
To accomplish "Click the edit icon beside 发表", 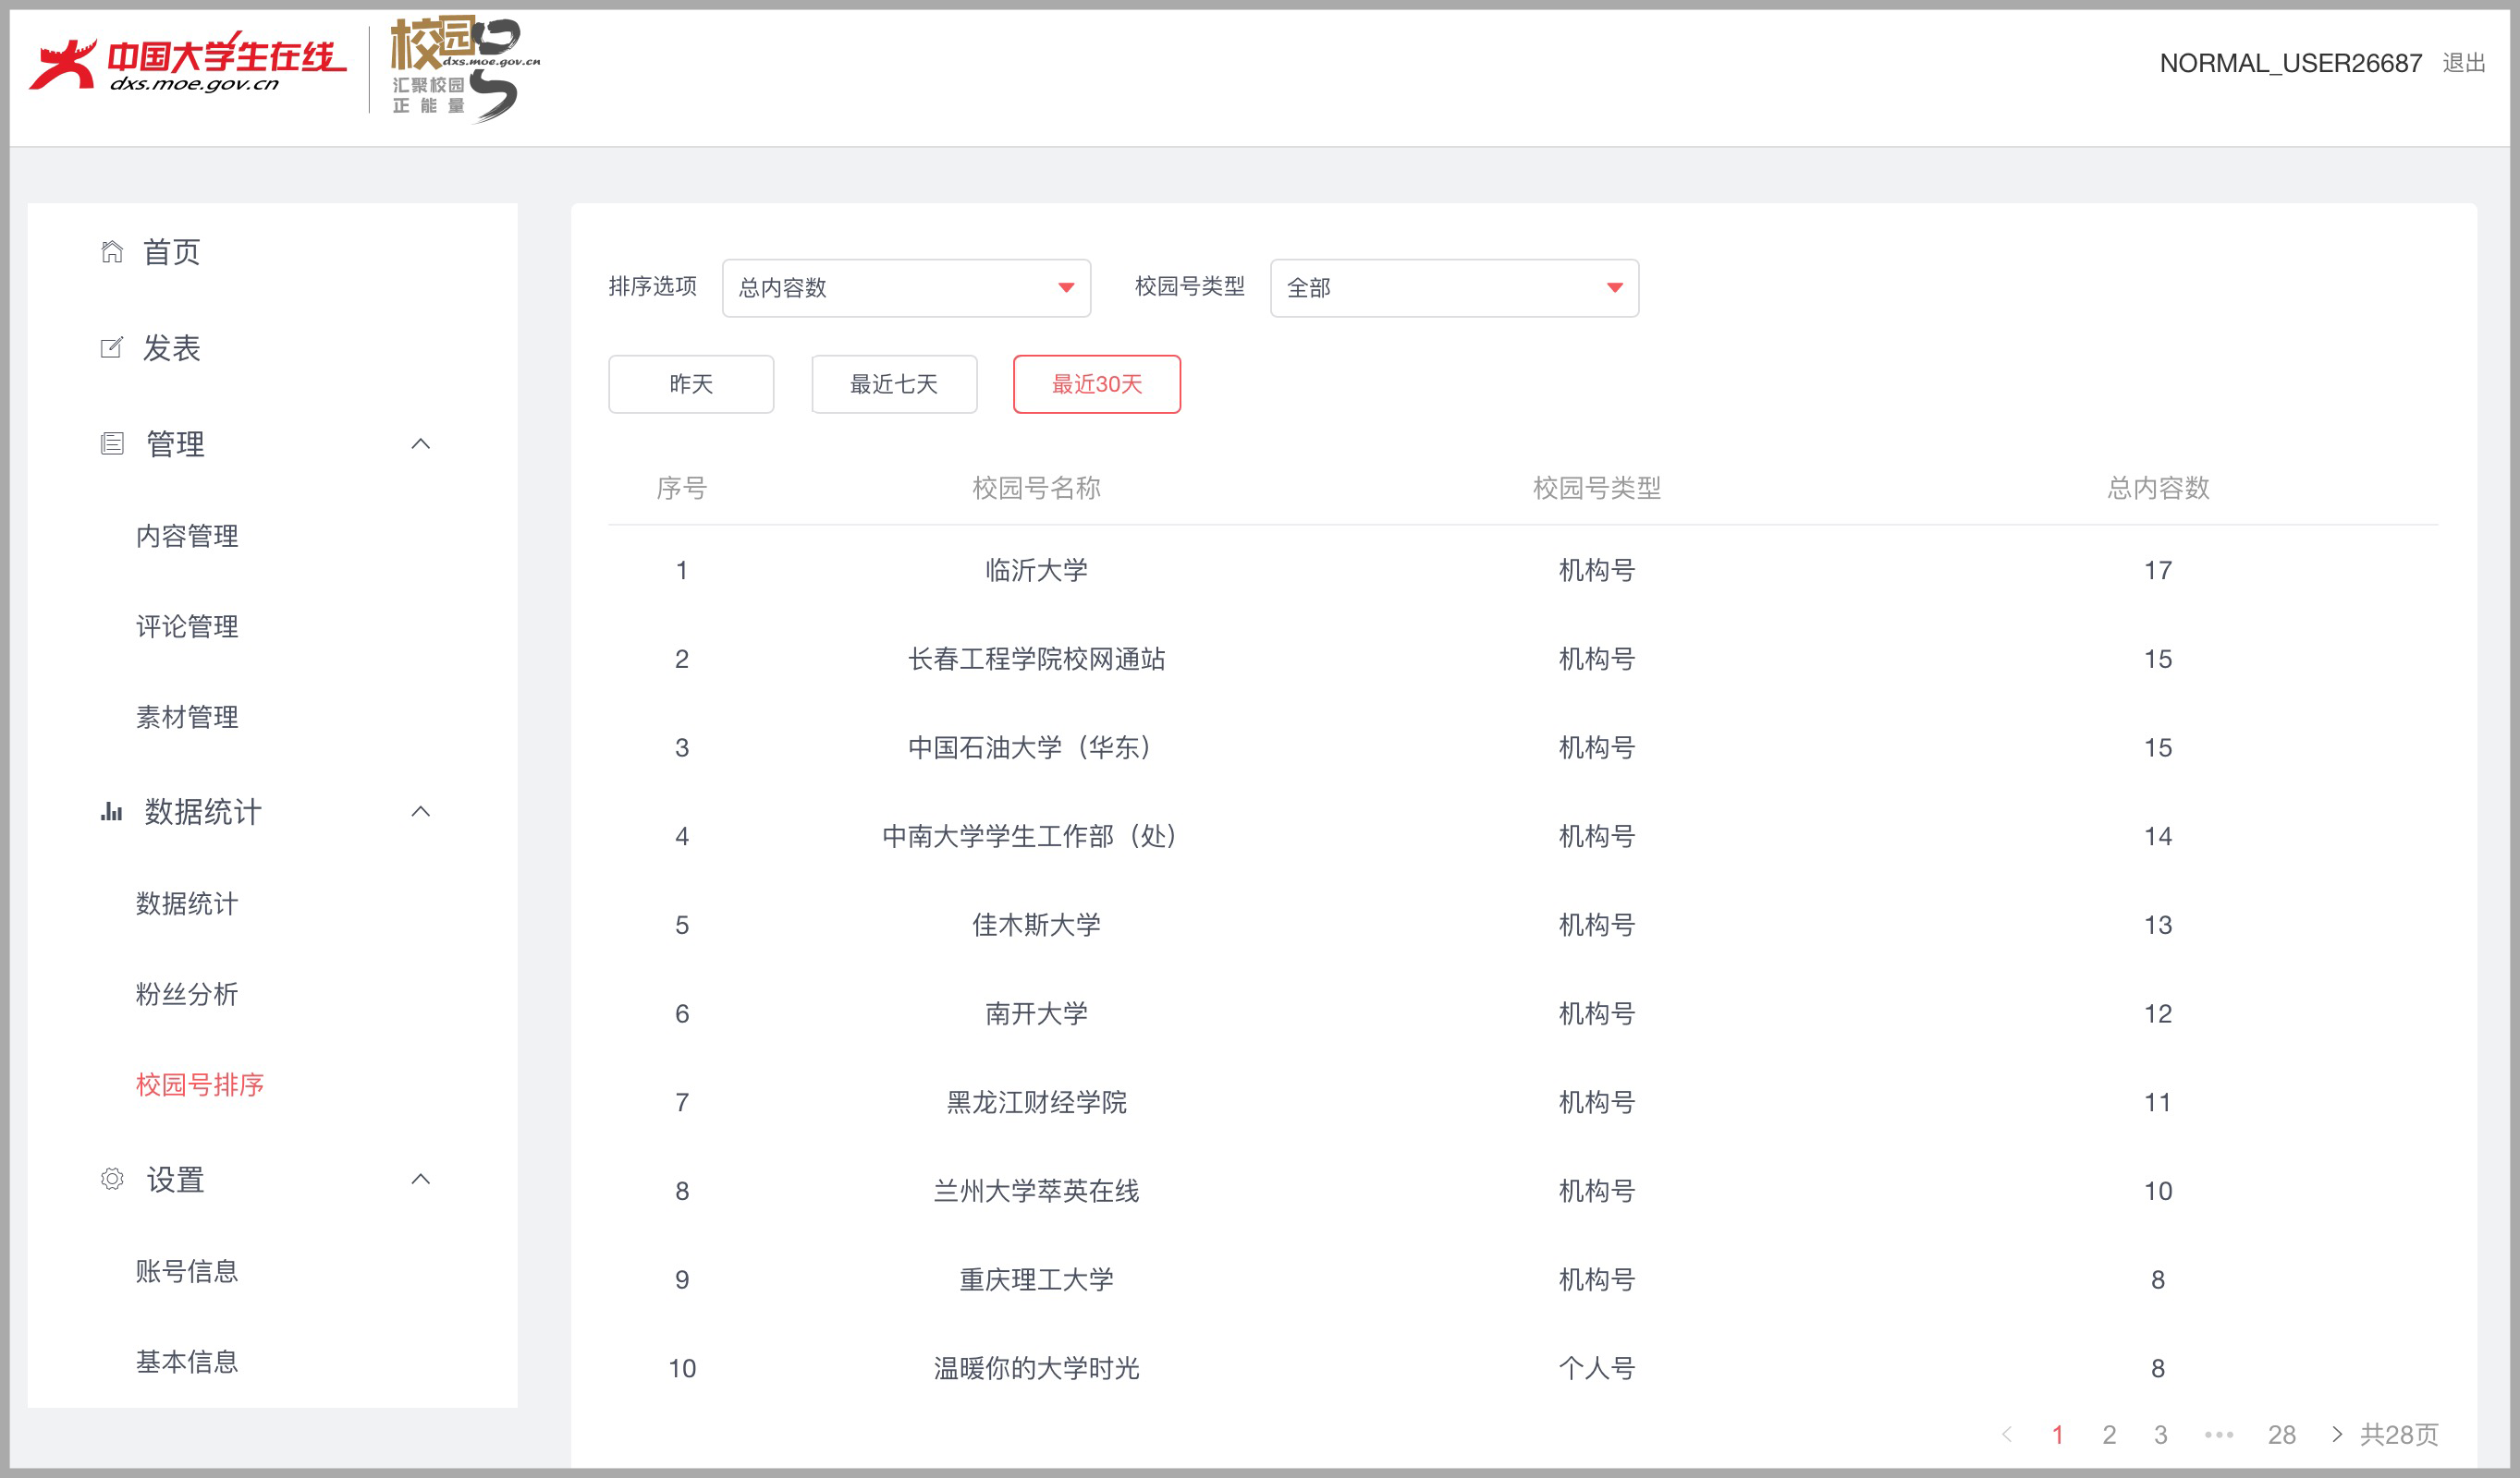I will (112, 347).
